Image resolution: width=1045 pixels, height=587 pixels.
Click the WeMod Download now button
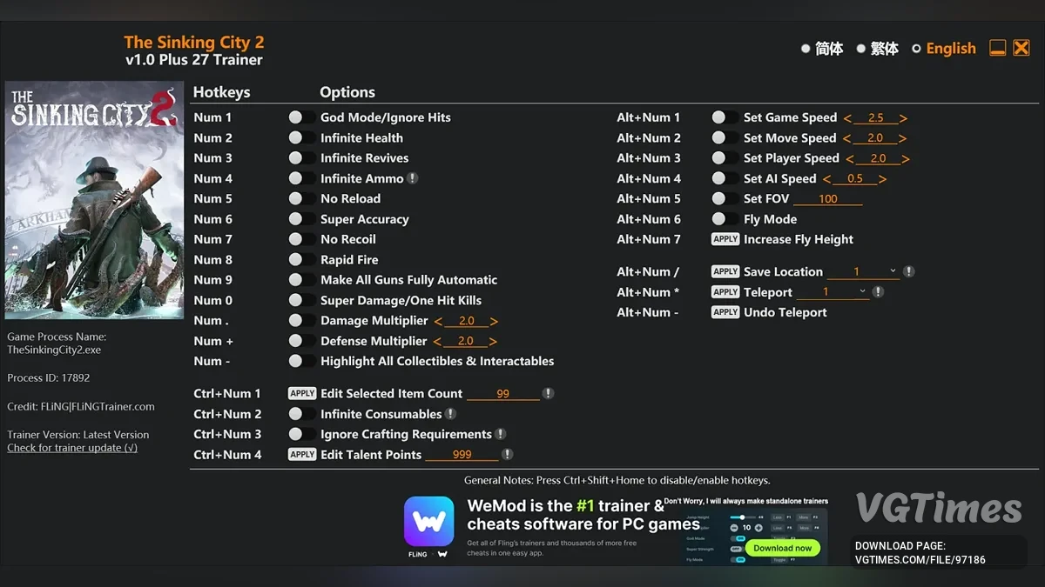pos(782,548)
